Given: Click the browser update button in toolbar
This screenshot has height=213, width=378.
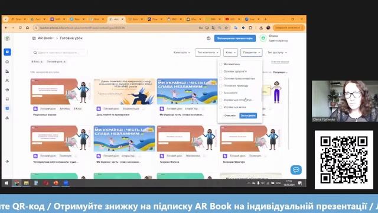Looking at the screenshot, I should click(289, 28).
